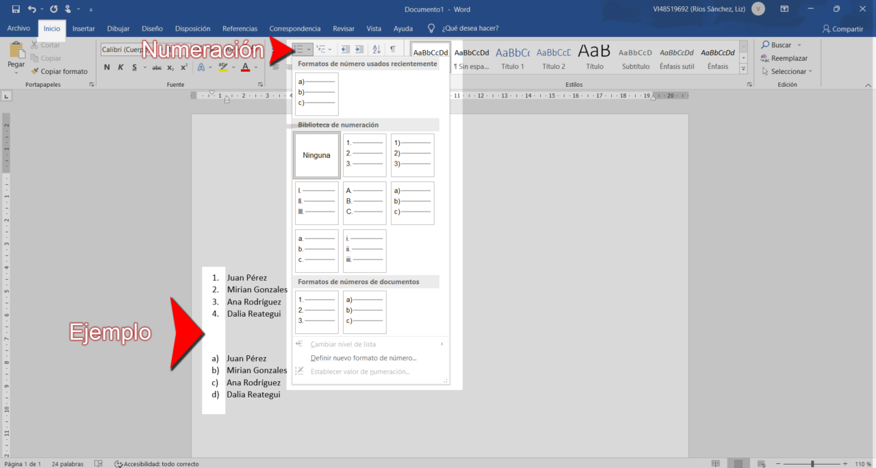Open the underline style dropdown arrow
This screenshot has height=468, width=876.
[144, 67]
